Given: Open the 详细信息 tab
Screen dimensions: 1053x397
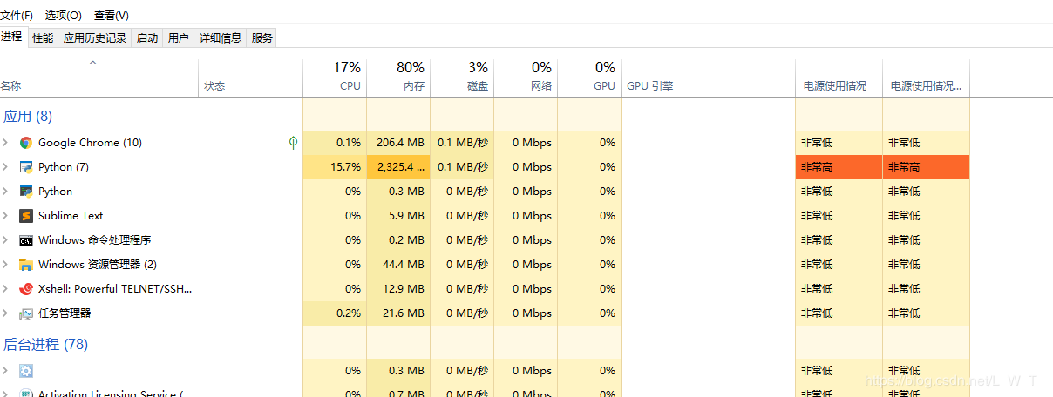Looking at the screenshot, I should (221, 38).
